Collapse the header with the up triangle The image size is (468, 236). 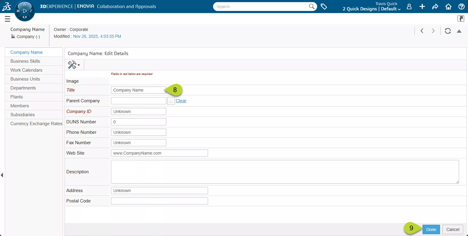point(459,31)
